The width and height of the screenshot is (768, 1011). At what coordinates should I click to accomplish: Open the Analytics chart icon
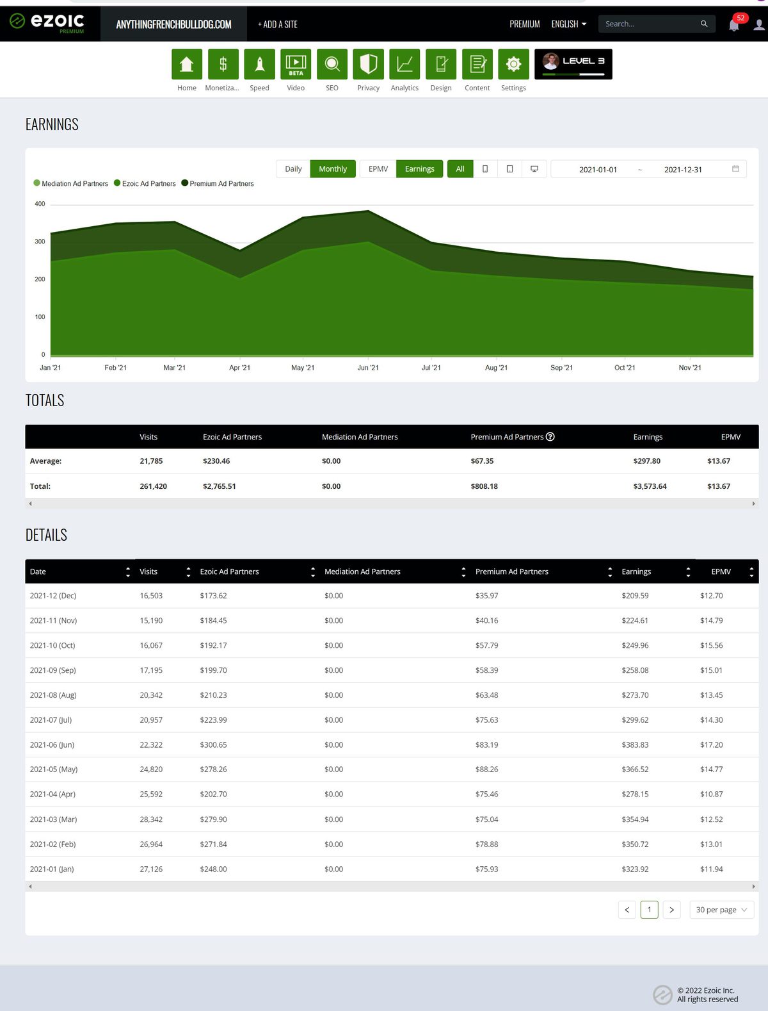click(x=404, y=64)
